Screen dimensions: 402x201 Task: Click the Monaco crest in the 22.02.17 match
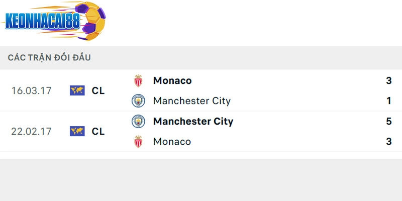coord(138,141)
